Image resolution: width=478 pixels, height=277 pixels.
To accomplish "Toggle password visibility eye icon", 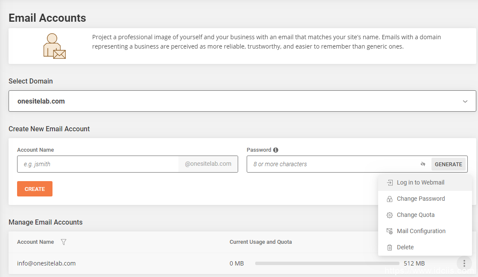I will coord(423,164).
